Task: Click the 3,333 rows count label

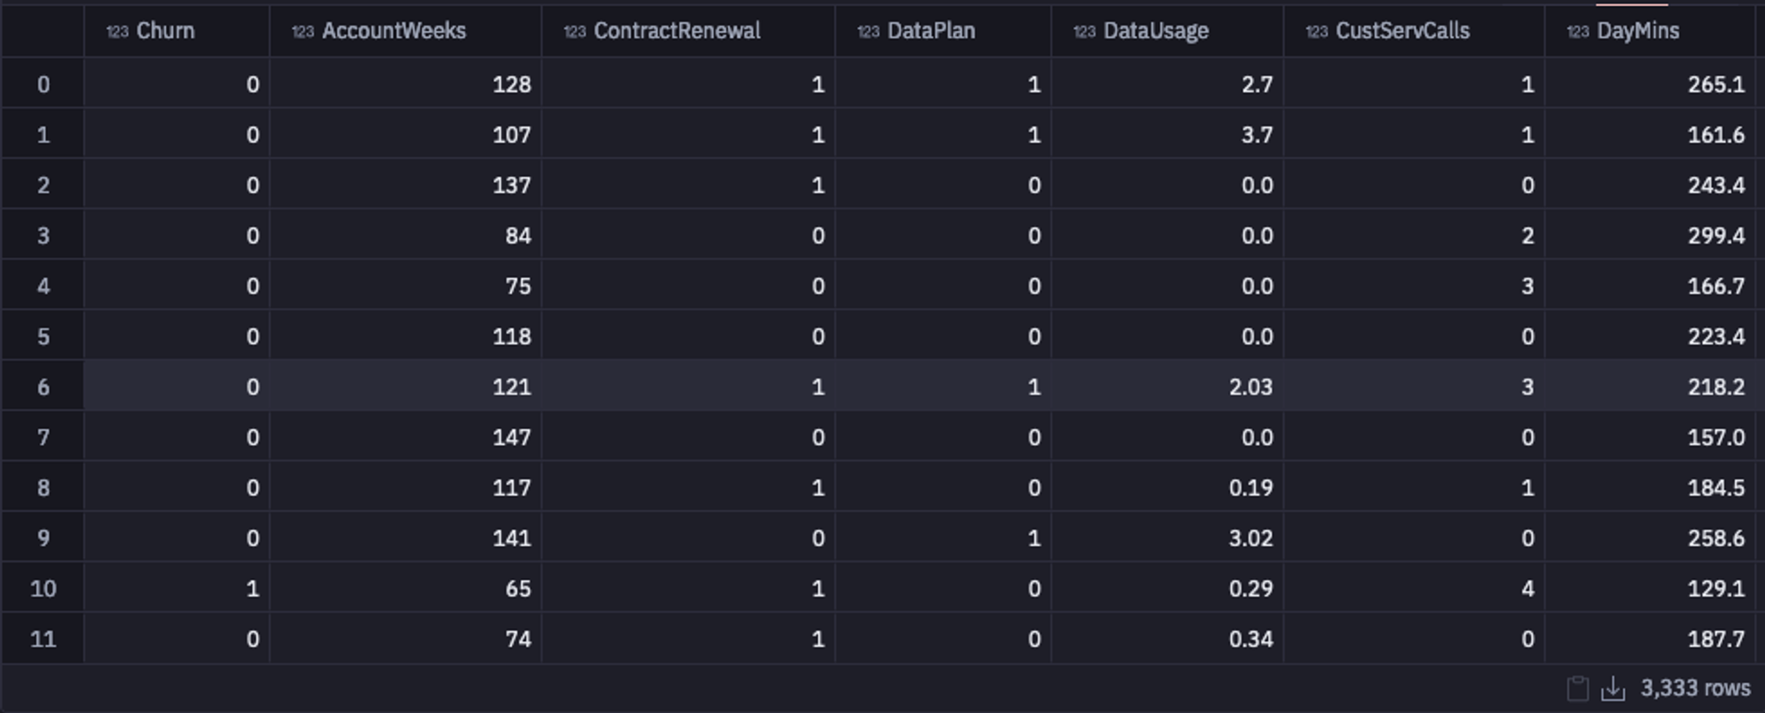Action: (x=1695, y=688)
